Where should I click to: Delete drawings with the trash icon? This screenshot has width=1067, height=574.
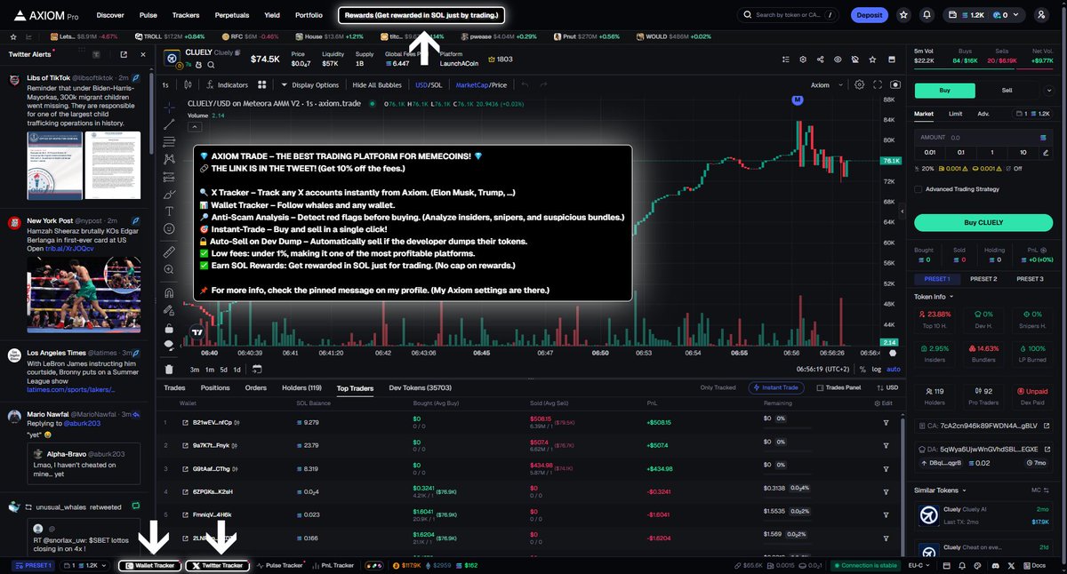tap(169, 370)
